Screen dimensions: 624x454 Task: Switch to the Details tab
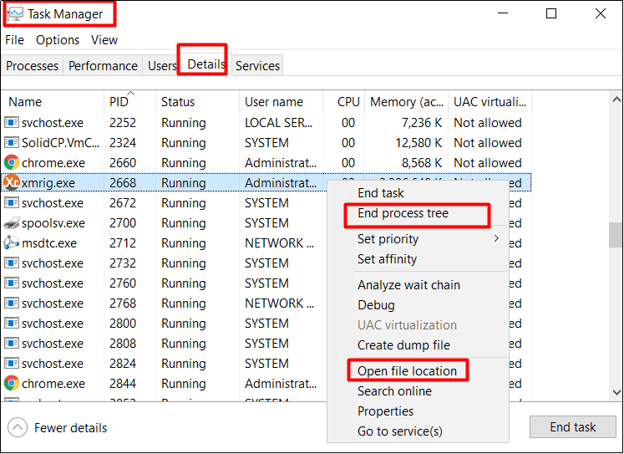(205, 64)
